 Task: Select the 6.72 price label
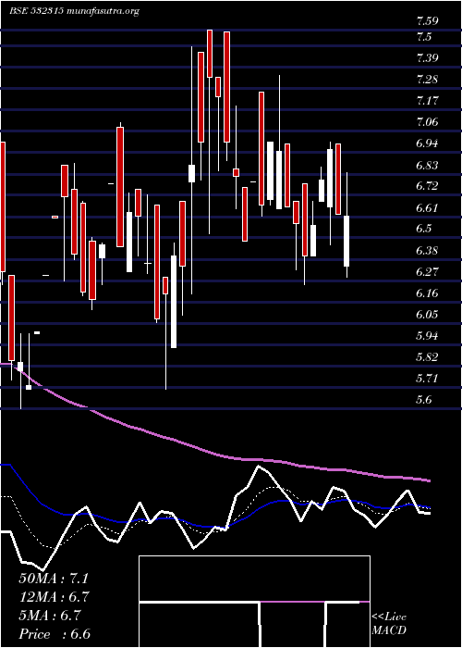[x=427, y=186]
